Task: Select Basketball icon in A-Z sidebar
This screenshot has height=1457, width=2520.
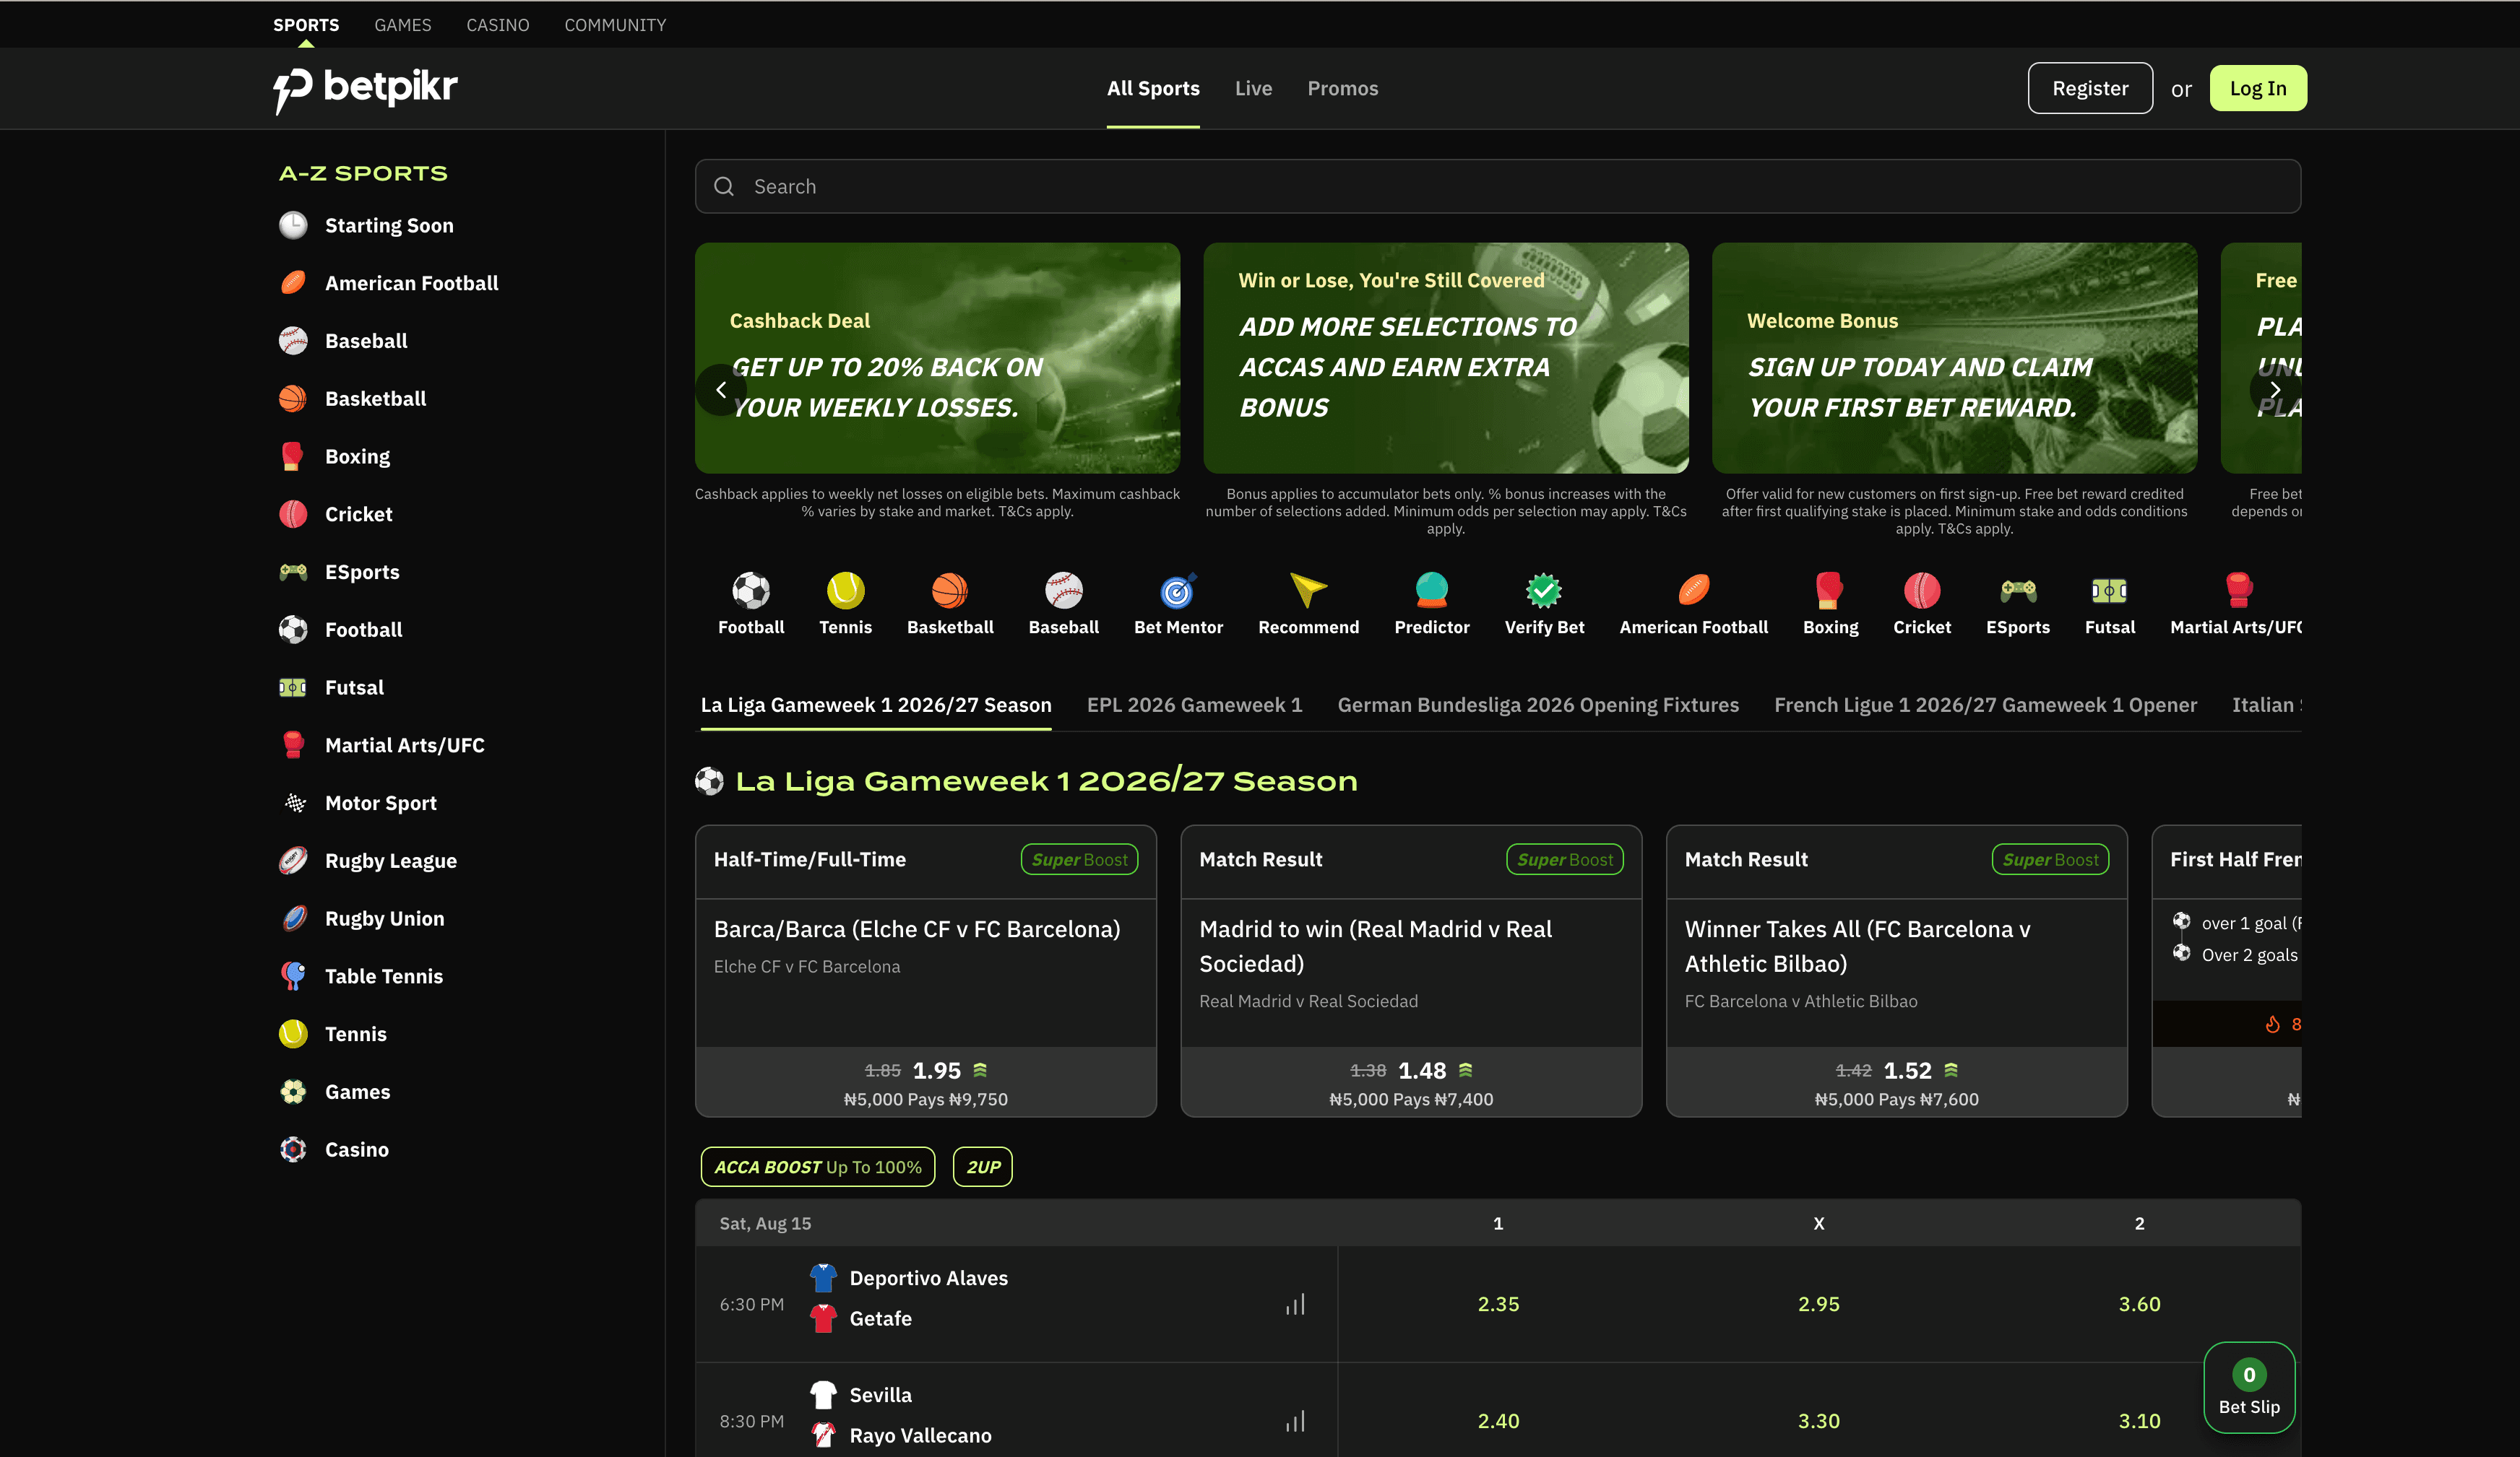Action: point(293,399)
